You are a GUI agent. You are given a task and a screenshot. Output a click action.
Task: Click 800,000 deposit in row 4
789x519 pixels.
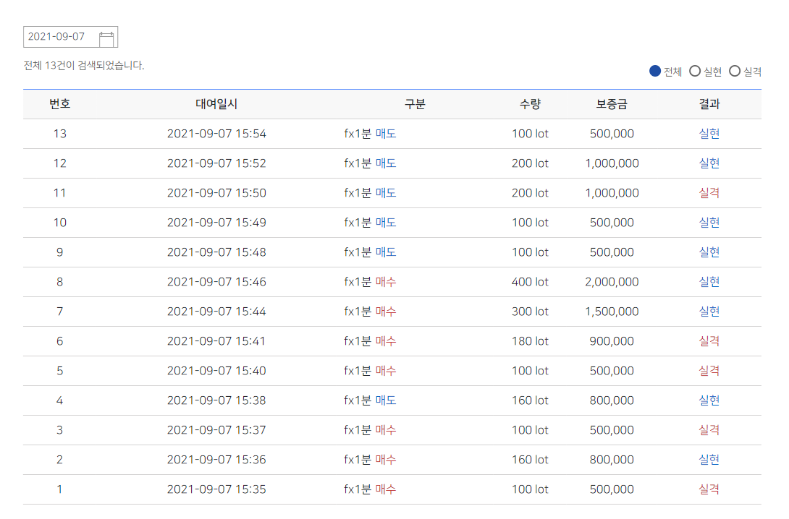coord(612,400)
